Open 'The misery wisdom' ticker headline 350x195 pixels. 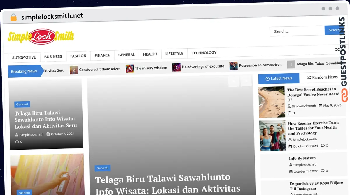coord(151,68)
